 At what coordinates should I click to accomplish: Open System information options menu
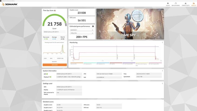click(162, 71)
